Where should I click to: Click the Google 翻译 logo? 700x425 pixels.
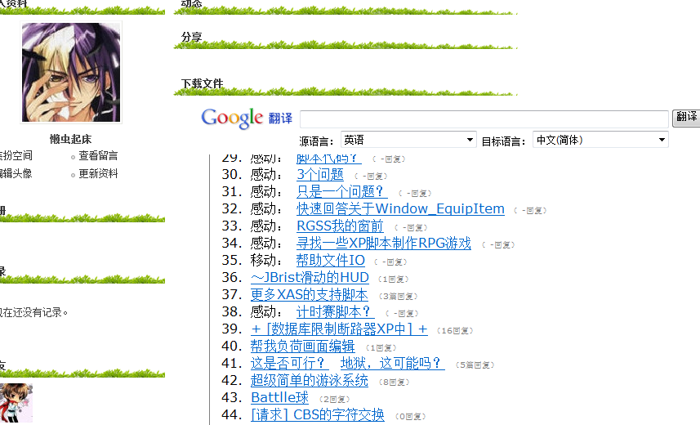pos(247,119)
